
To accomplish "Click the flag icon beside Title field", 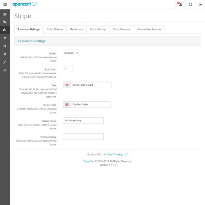I will (x=66, y=85).
